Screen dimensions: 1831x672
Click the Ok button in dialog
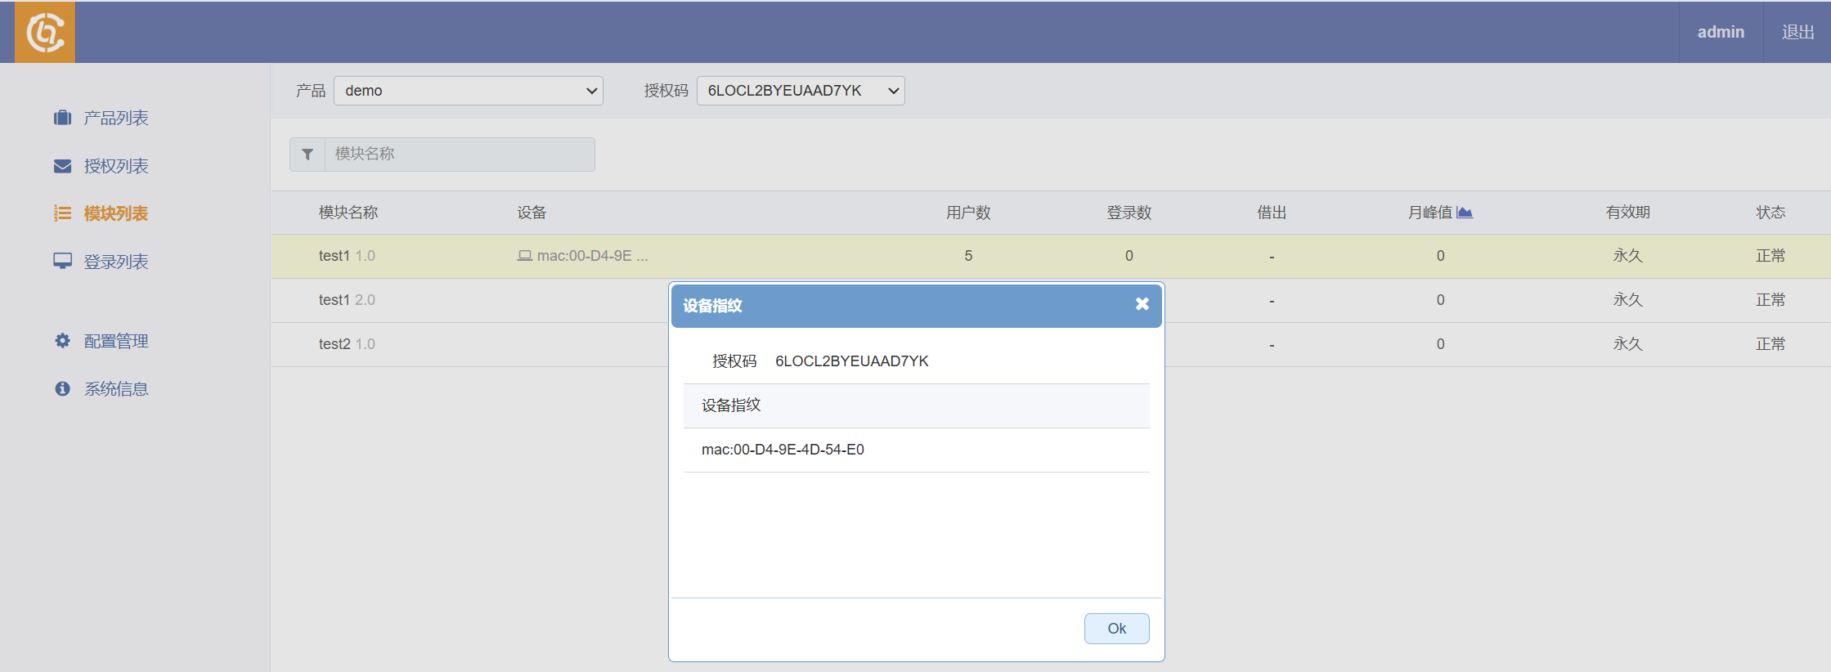click(1116, 629)
